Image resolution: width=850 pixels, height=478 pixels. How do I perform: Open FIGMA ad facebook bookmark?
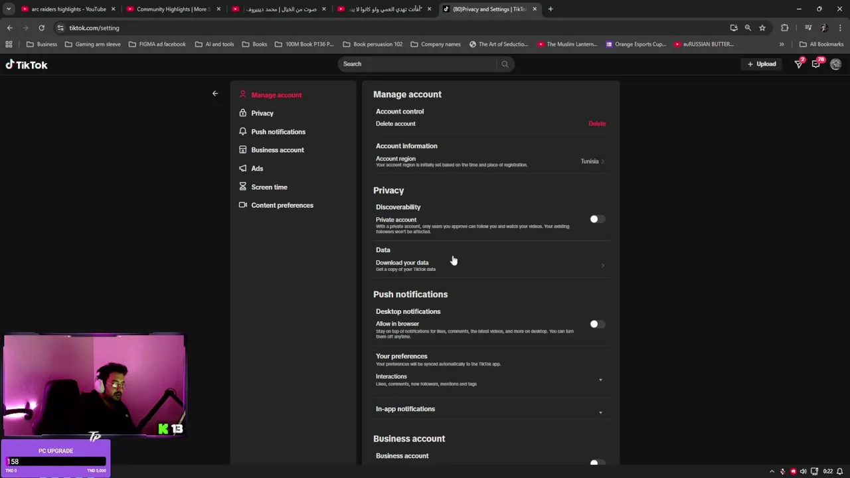coord(157,44)
